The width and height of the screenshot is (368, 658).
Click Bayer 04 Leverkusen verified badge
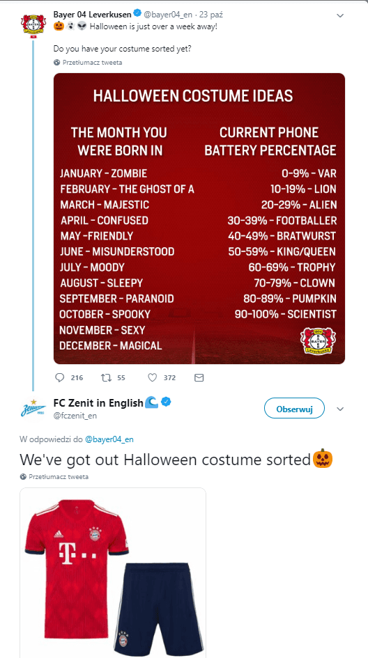click(x=137, y=15)
